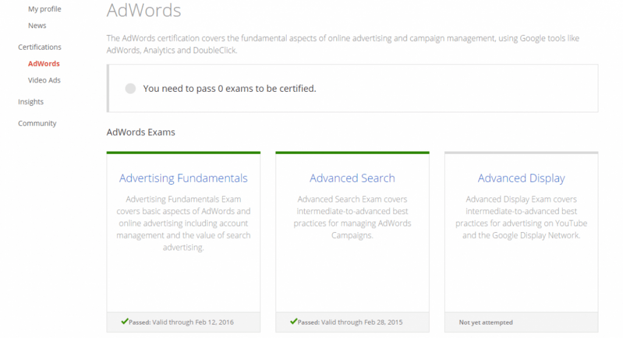This screenshot has width=623, height=338.
Task: Click Advanced Search exam description text
Action: coord(352,217)
